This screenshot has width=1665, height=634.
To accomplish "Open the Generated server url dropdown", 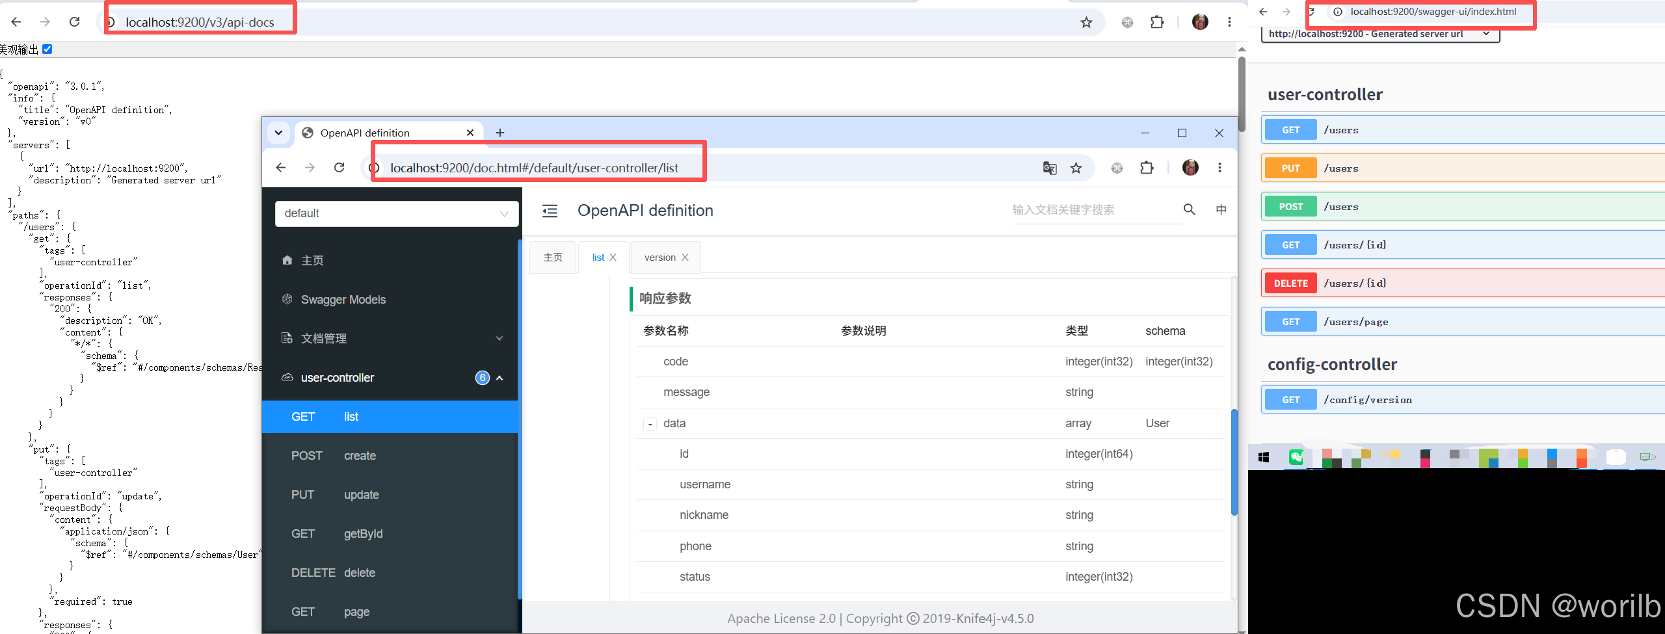I will [1380, 34].
